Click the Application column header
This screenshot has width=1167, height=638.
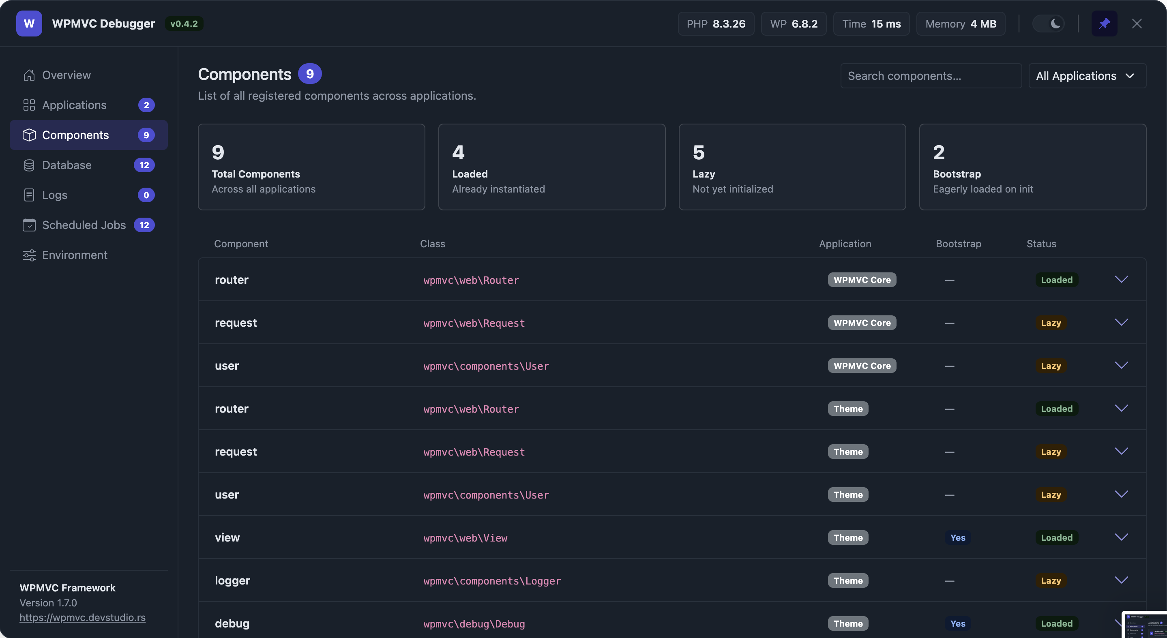(845, 244)
